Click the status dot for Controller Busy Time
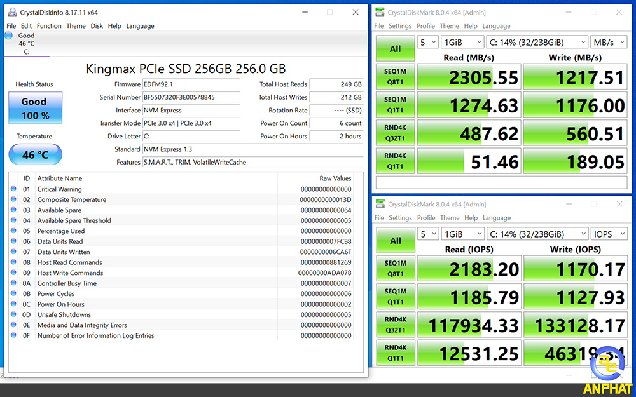The height and width of the screenshot is (397, 636). [13, 283]
